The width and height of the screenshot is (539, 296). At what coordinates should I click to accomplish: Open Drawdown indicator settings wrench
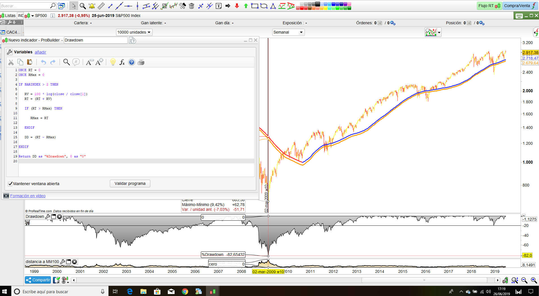click(48, 216)
